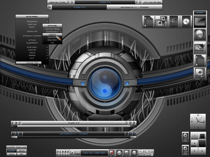Toggle the SIDEBAR SHOW/HIDE button
This screenshot has height=157, width=210.
16,147
